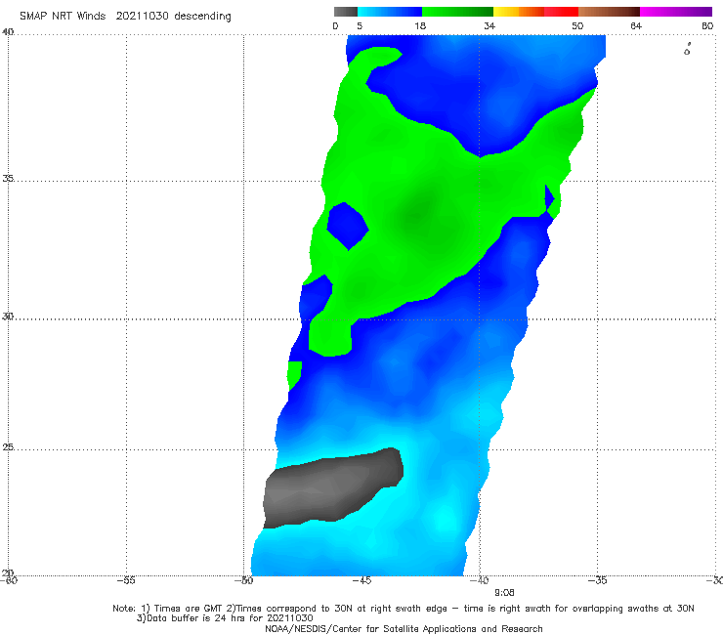The image size is (723, 635).
Task: Click the longitude label '-55' on the bottom axis
Action: 126,580
